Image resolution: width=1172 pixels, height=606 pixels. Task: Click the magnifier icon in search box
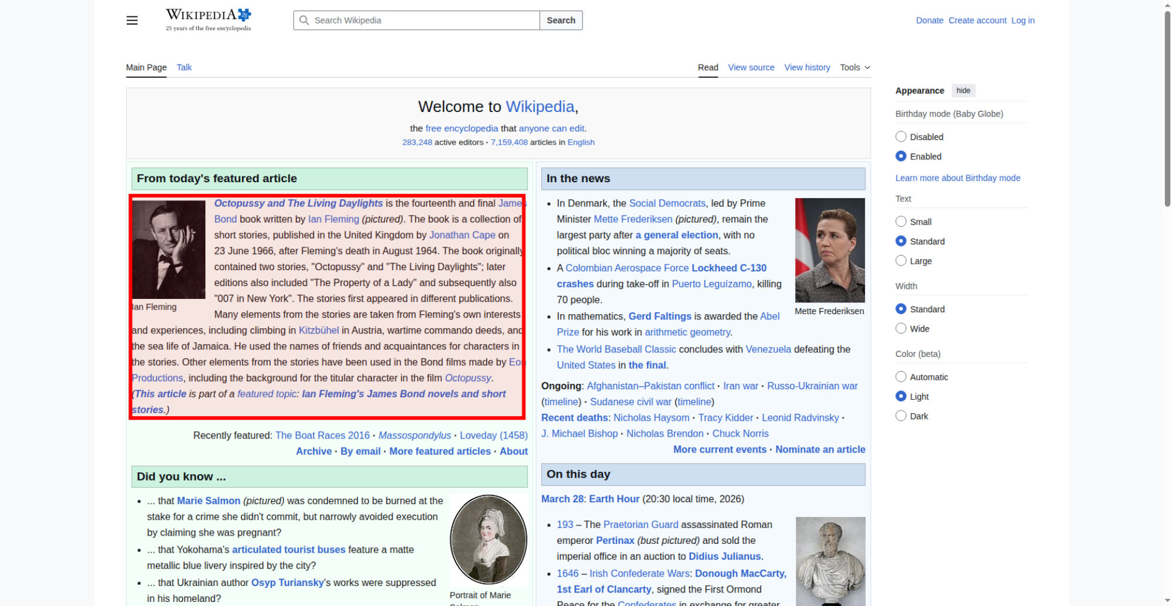click(304, 21)
